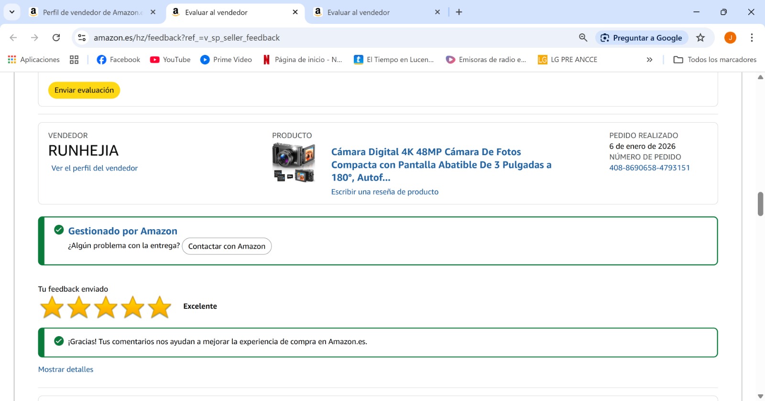This screenshot has width=765, height=401.
Task: Open the Facebook bookmark
Action: click(118, 60)
